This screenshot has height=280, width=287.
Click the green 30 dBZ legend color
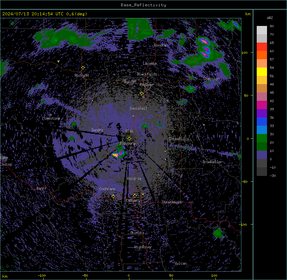point(262,138)
